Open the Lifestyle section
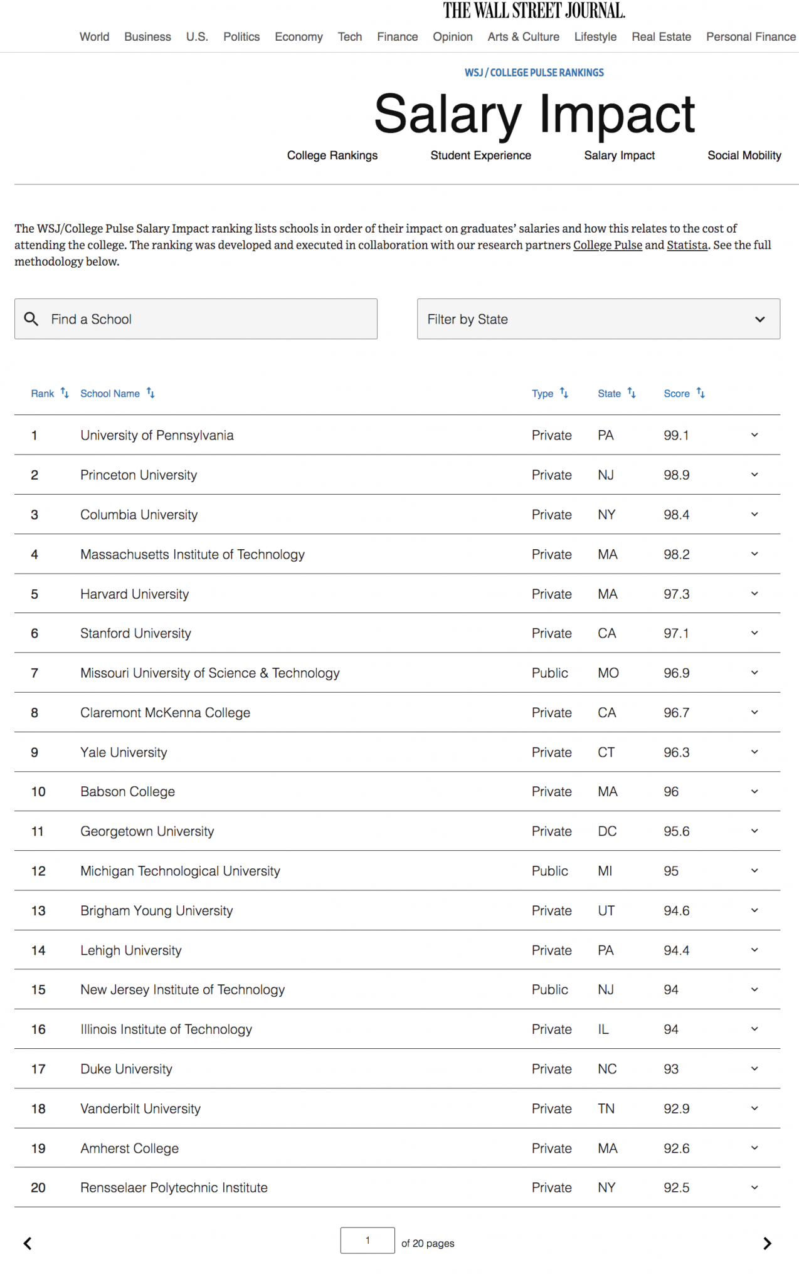Image resolution: width=799 pixels, height=1284 pixels. click(x=596, y=37)
